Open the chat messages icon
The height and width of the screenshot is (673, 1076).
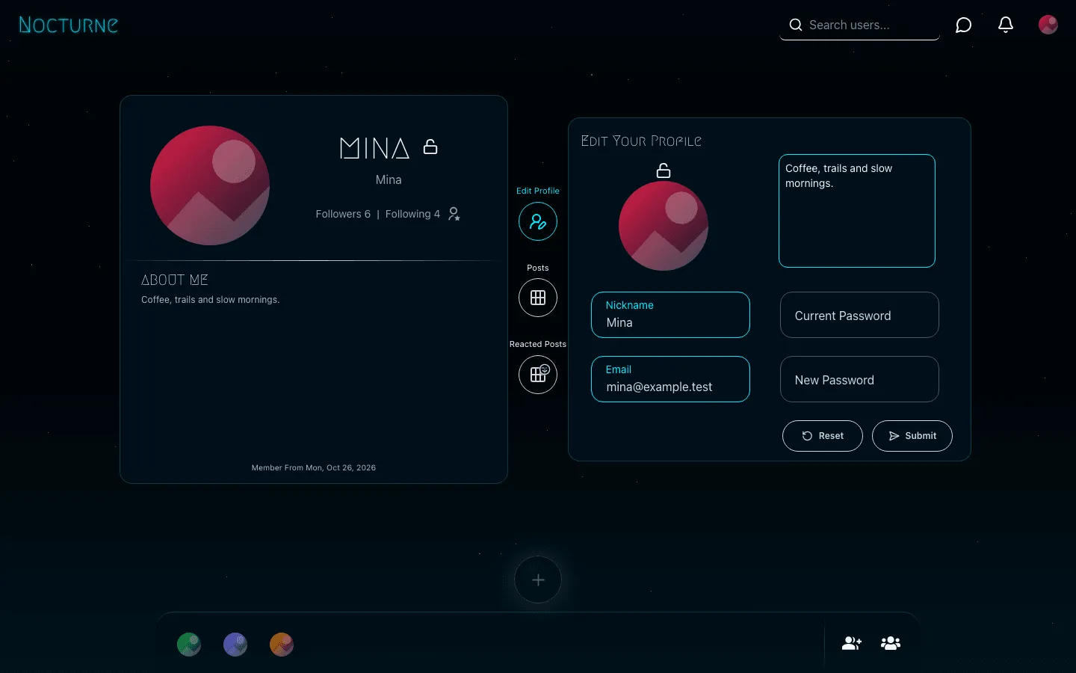pyautogui.click(x=964, y=25)
